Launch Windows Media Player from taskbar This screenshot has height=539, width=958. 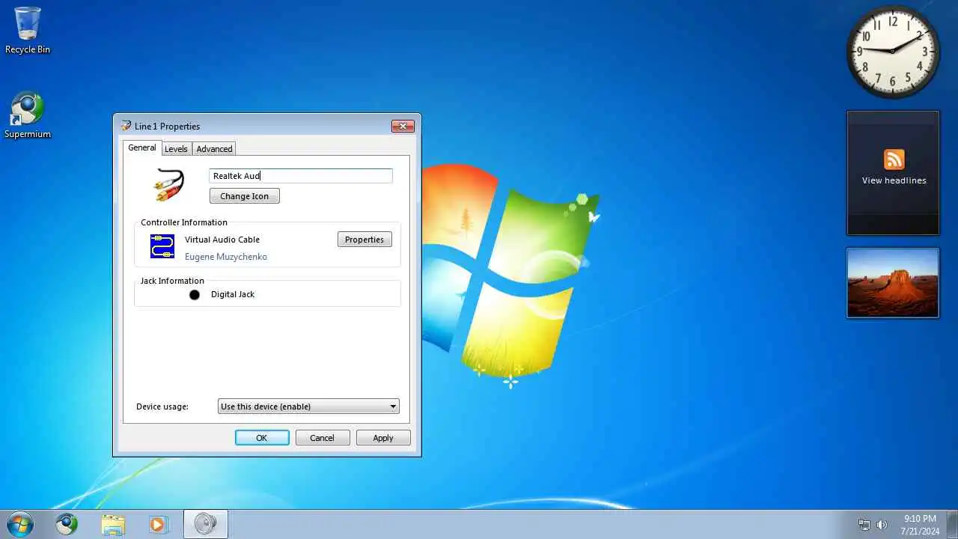158,524
